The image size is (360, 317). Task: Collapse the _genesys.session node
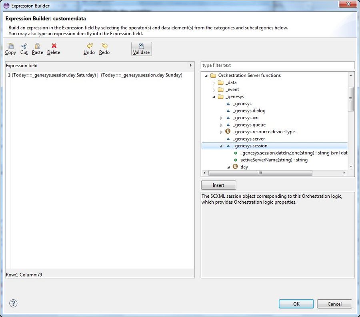point(221,146)
